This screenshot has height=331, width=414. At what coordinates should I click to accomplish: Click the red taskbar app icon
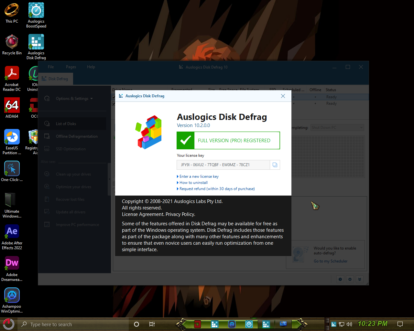[x=198, y=324]
